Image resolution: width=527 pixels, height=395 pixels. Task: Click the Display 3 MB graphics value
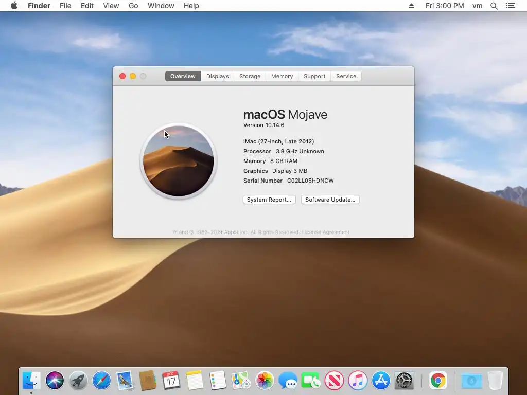290,171
